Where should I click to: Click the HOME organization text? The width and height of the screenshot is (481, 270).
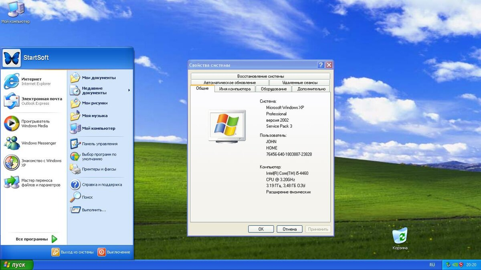click(x=272, y=148)
